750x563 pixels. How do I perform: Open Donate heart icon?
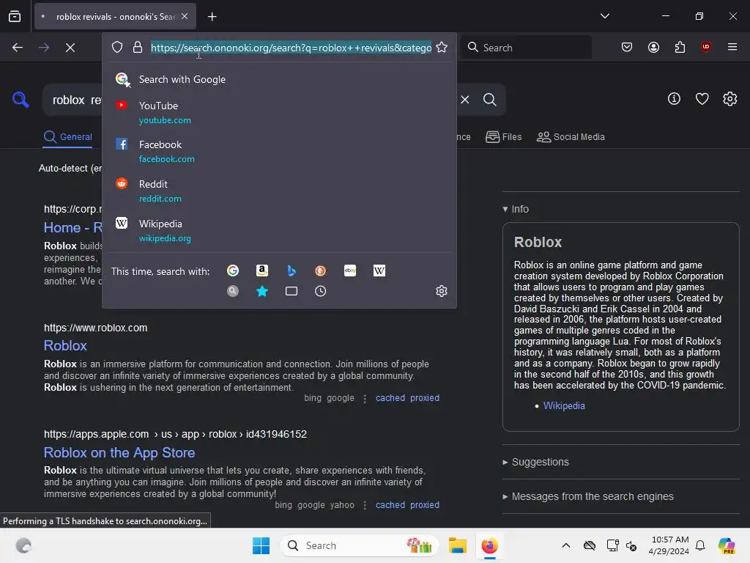(702, 99)
